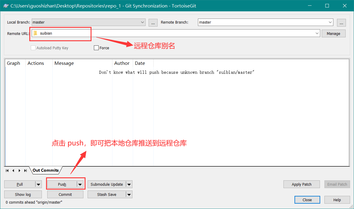Viewport: 354px width, 209px height.
Task: Open the Manage remotes button
Action: [333, 33]
